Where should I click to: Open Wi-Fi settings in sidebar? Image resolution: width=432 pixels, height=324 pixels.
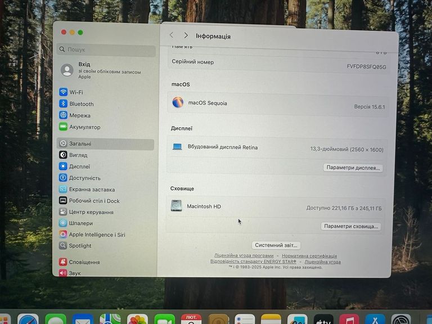[71, 92]
